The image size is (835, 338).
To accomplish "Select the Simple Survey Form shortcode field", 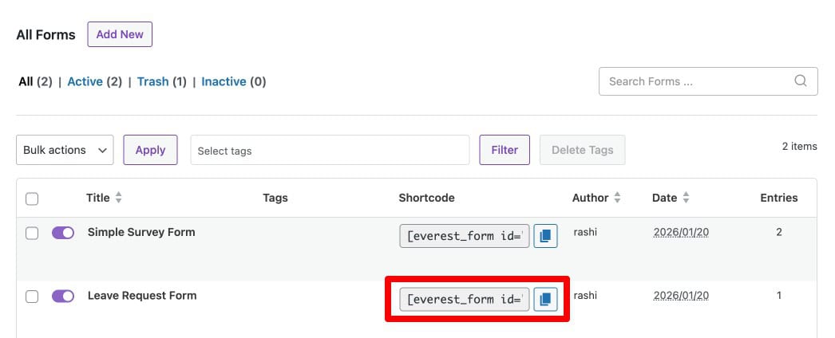I will [465, 236].
